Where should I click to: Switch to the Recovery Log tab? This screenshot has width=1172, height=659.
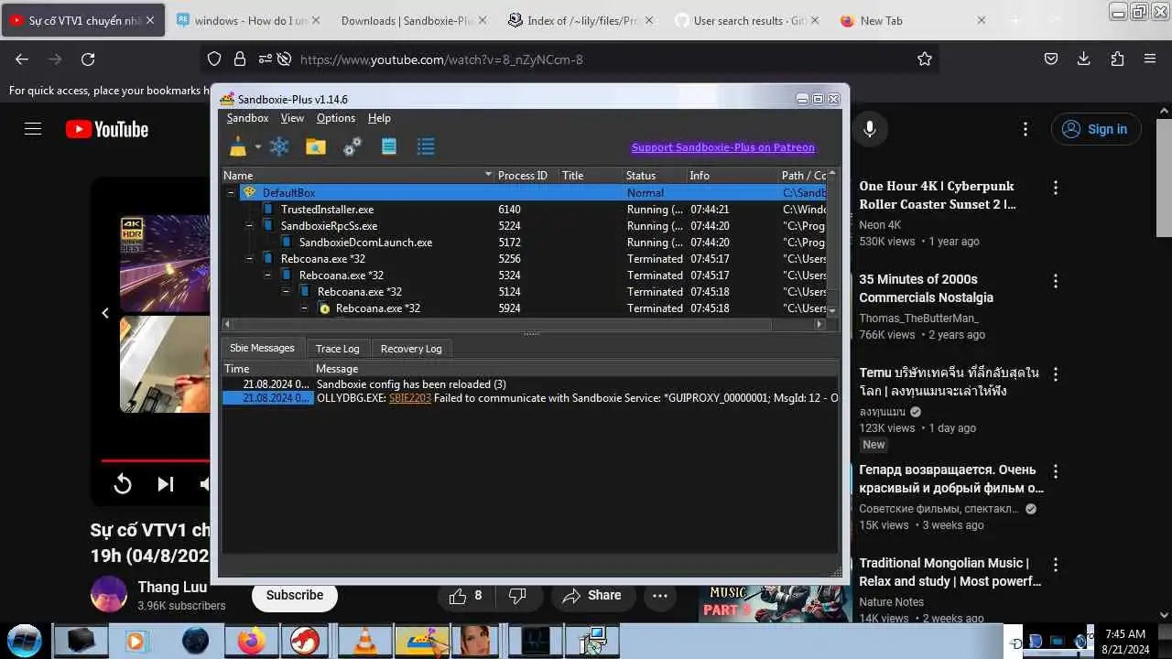[411, 349]
